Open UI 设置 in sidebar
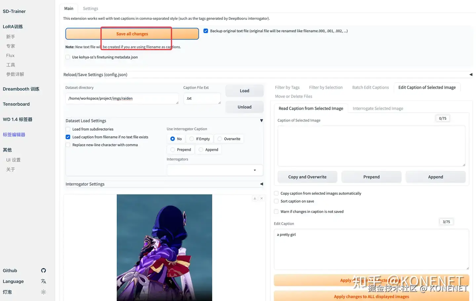 tap(13, 160)
